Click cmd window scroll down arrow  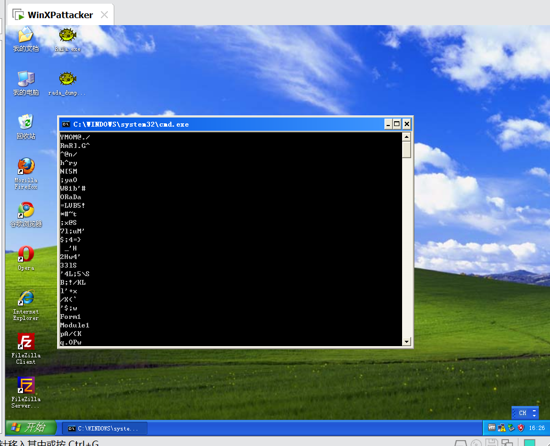click(x=406, y=341)
